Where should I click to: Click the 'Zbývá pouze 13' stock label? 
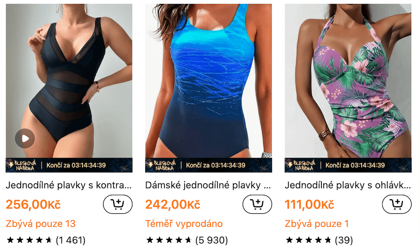point(41,224)
